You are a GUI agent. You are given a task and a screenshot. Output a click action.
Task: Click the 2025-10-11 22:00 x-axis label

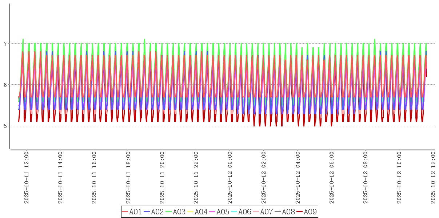(x=196, y=178)
